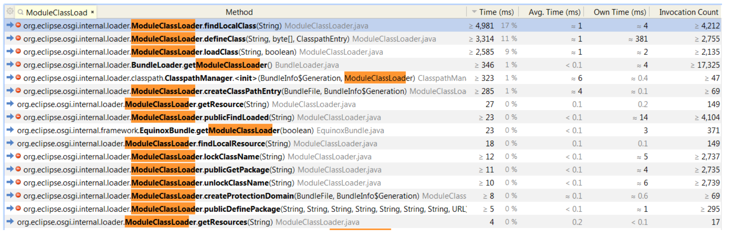This screenshot has height=233, width=730.
Task: Sort by Avg. Time (ms) column header
Action: (x=554, y=12)
